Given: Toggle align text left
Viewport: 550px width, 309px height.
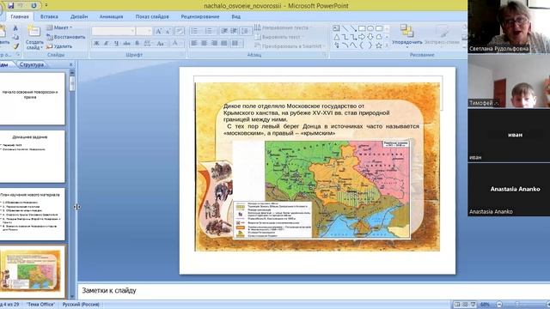Looking at the screenshot, I should [x=194, y=43].
